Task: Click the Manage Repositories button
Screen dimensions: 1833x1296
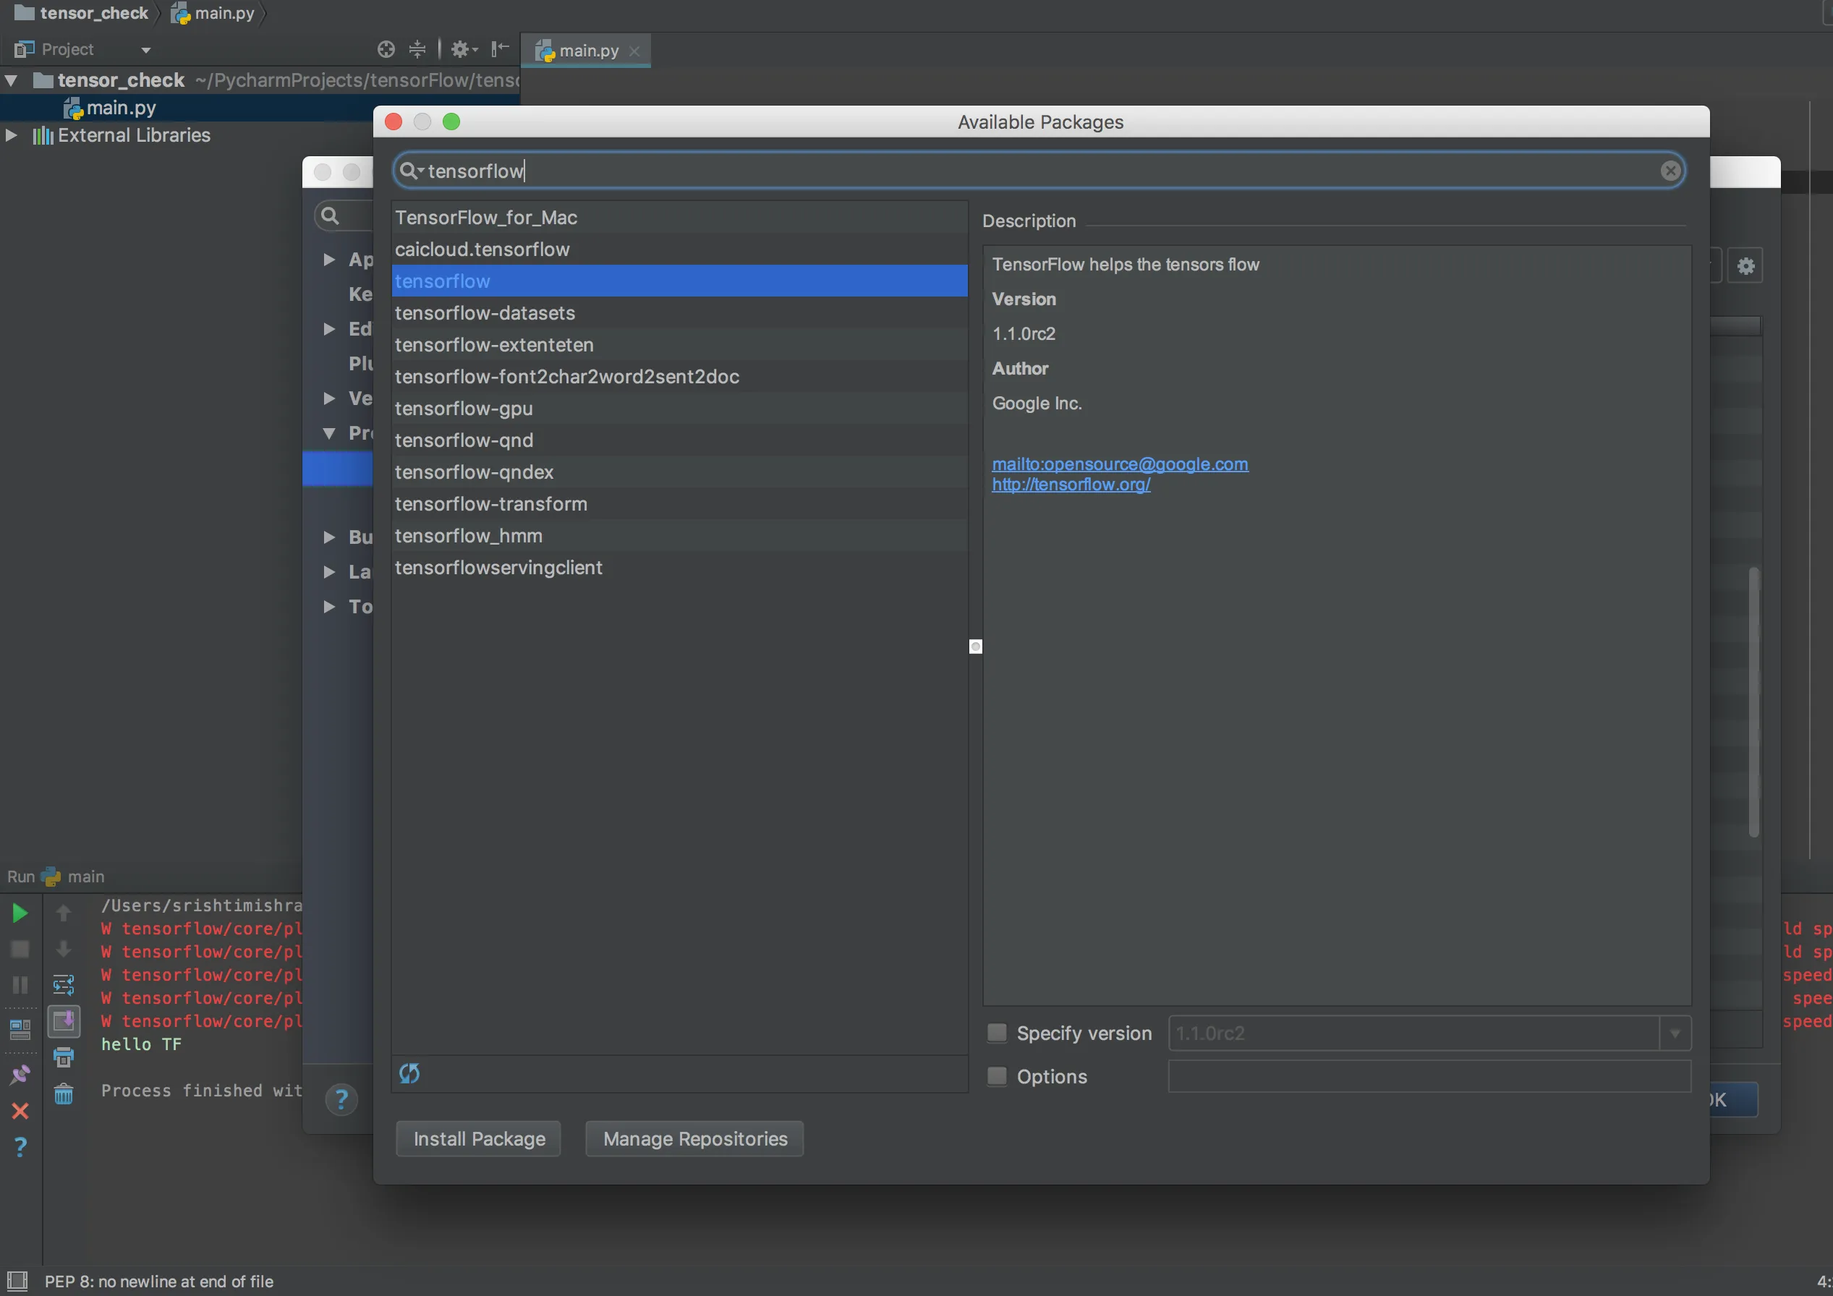Action: 694,1139
